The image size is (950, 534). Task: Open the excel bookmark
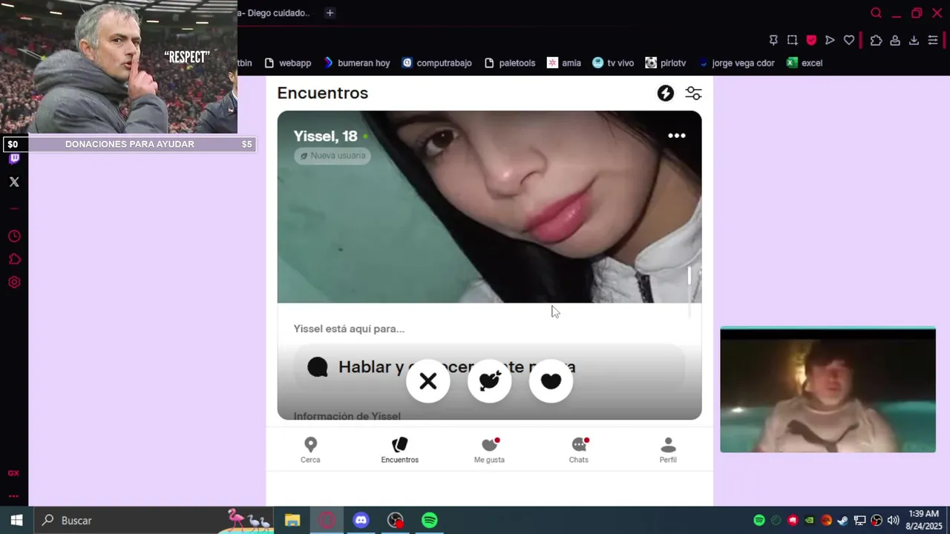805,63
